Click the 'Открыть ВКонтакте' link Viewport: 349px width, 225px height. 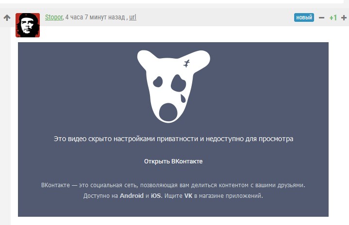point(173,161)
